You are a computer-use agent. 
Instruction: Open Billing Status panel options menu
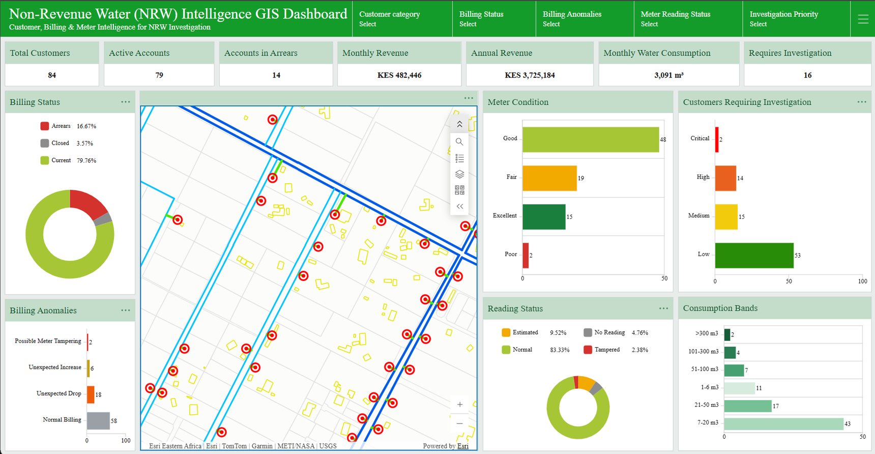(x=126, y=102)
